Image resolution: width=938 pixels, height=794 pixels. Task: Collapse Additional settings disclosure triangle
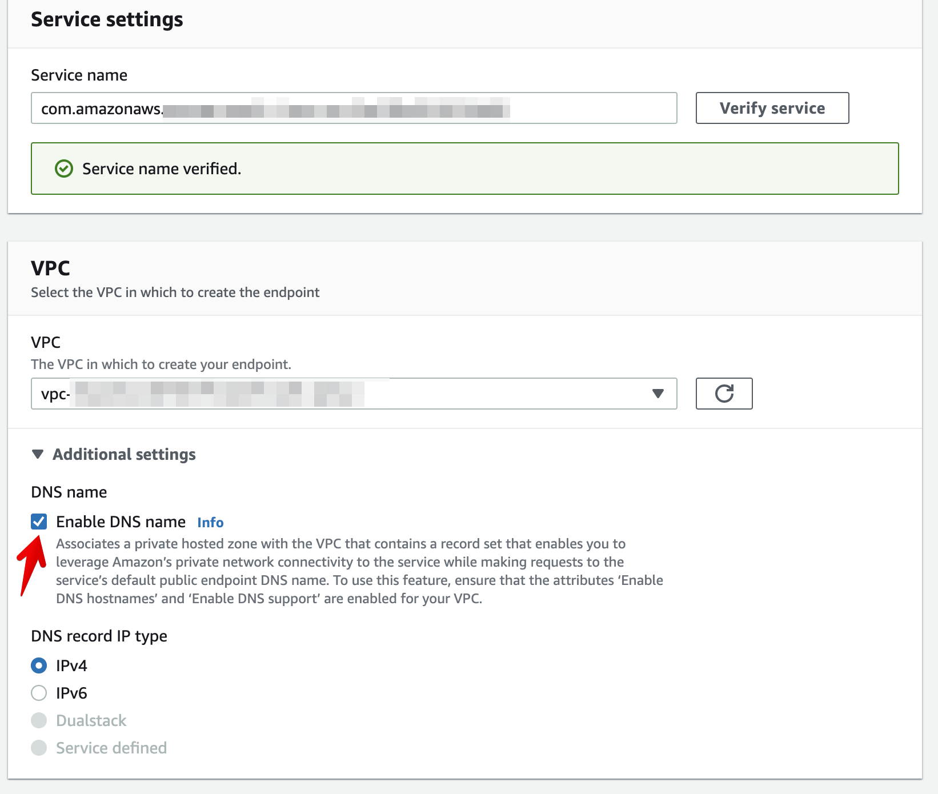[38, 454]
